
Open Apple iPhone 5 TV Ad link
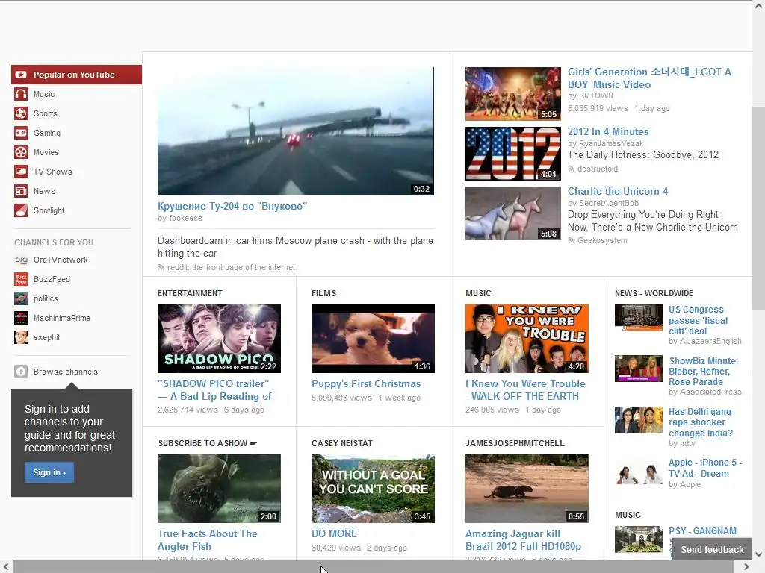(x=705, y=468)
